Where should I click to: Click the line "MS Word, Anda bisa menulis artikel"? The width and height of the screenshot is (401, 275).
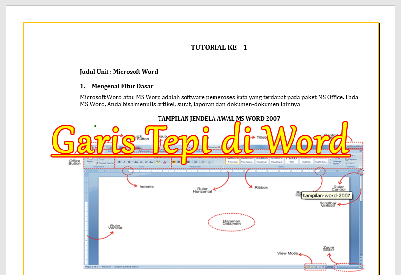(190, 104)
